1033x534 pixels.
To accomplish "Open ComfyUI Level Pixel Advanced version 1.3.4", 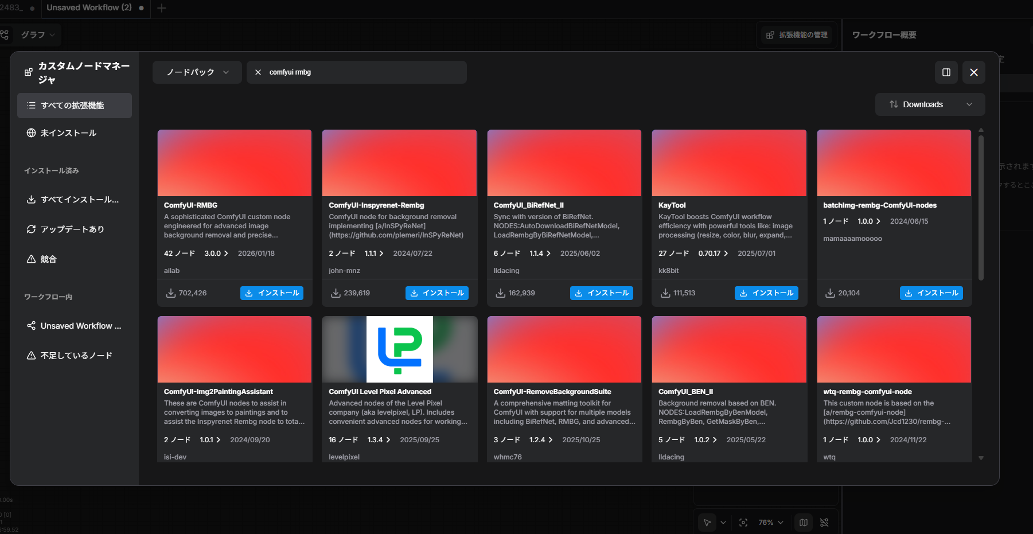I will tap(379, 440).
